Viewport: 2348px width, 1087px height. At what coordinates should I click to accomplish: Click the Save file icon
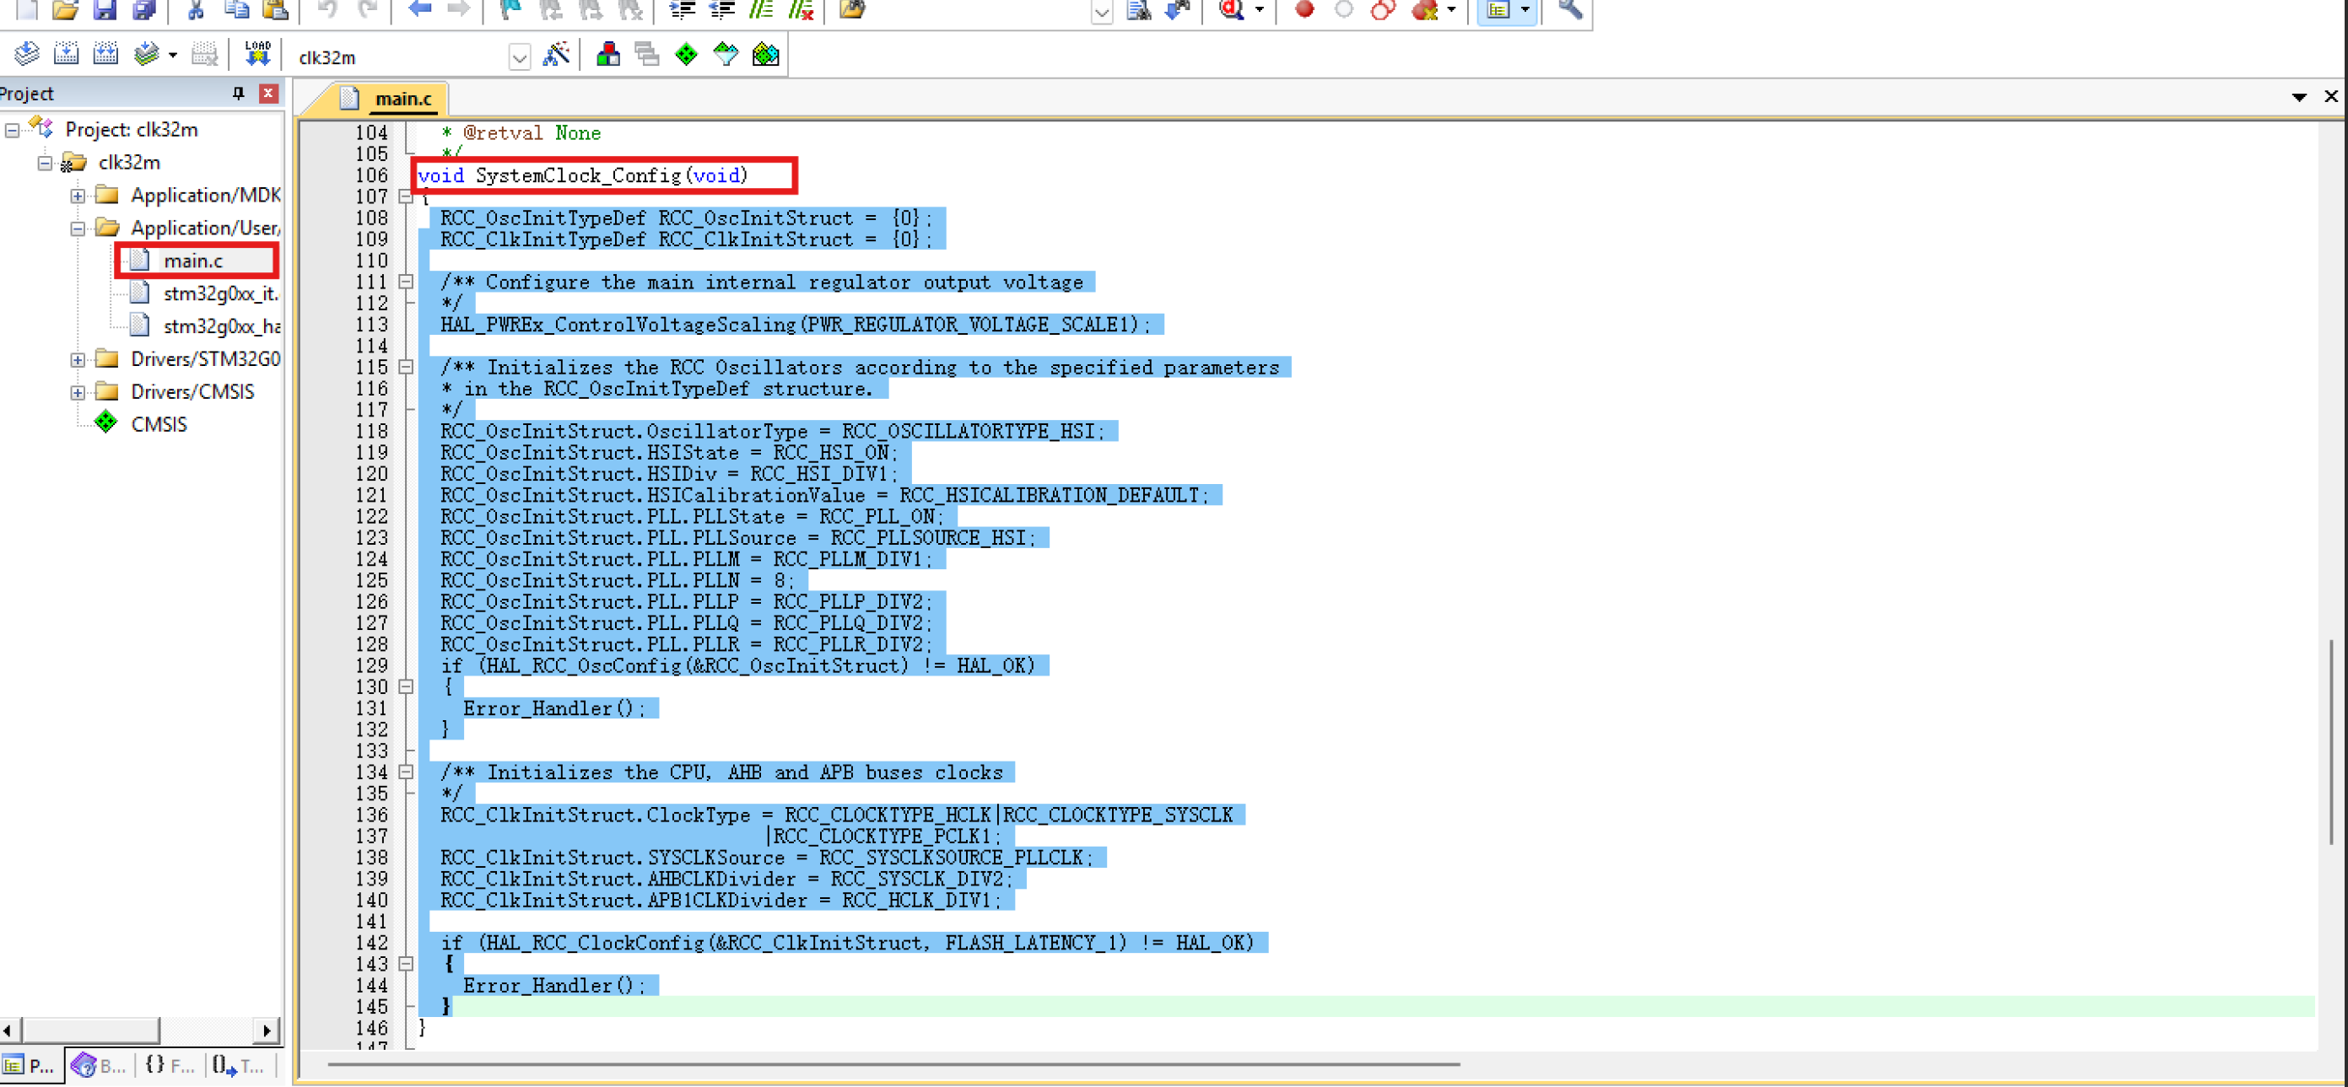[x=105, y=9]
